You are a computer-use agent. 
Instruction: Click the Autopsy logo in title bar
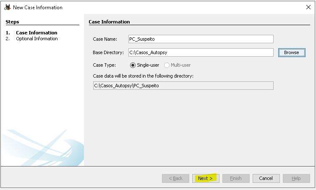[x=7, y=7]
